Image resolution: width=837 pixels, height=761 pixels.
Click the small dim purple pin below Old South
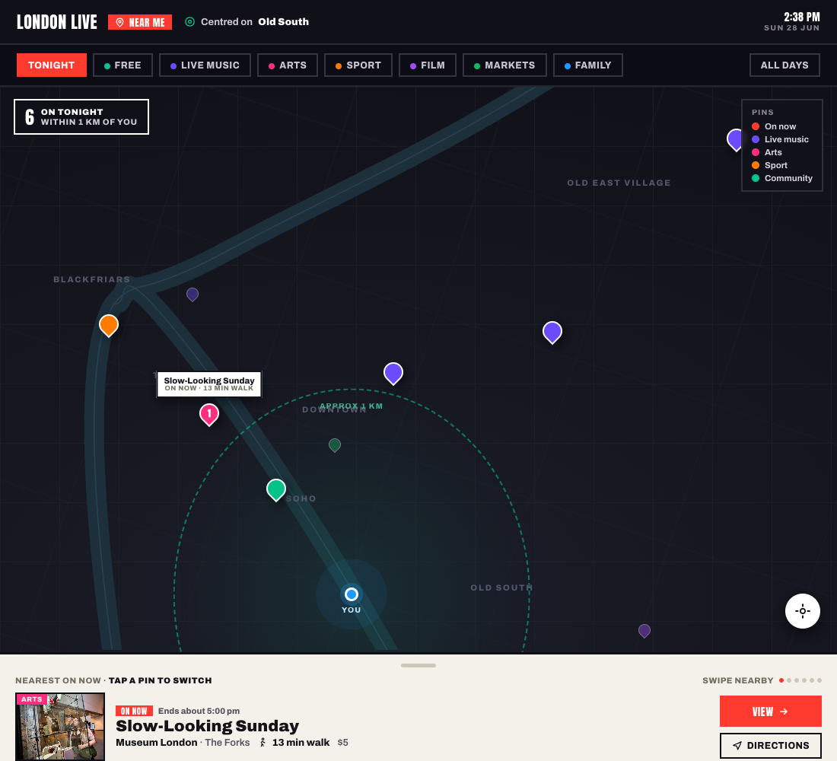pos(644,631)
